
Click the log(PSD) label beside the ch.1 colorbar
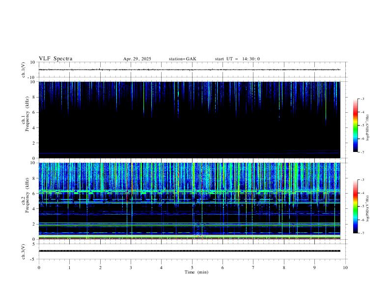point(368,127)
